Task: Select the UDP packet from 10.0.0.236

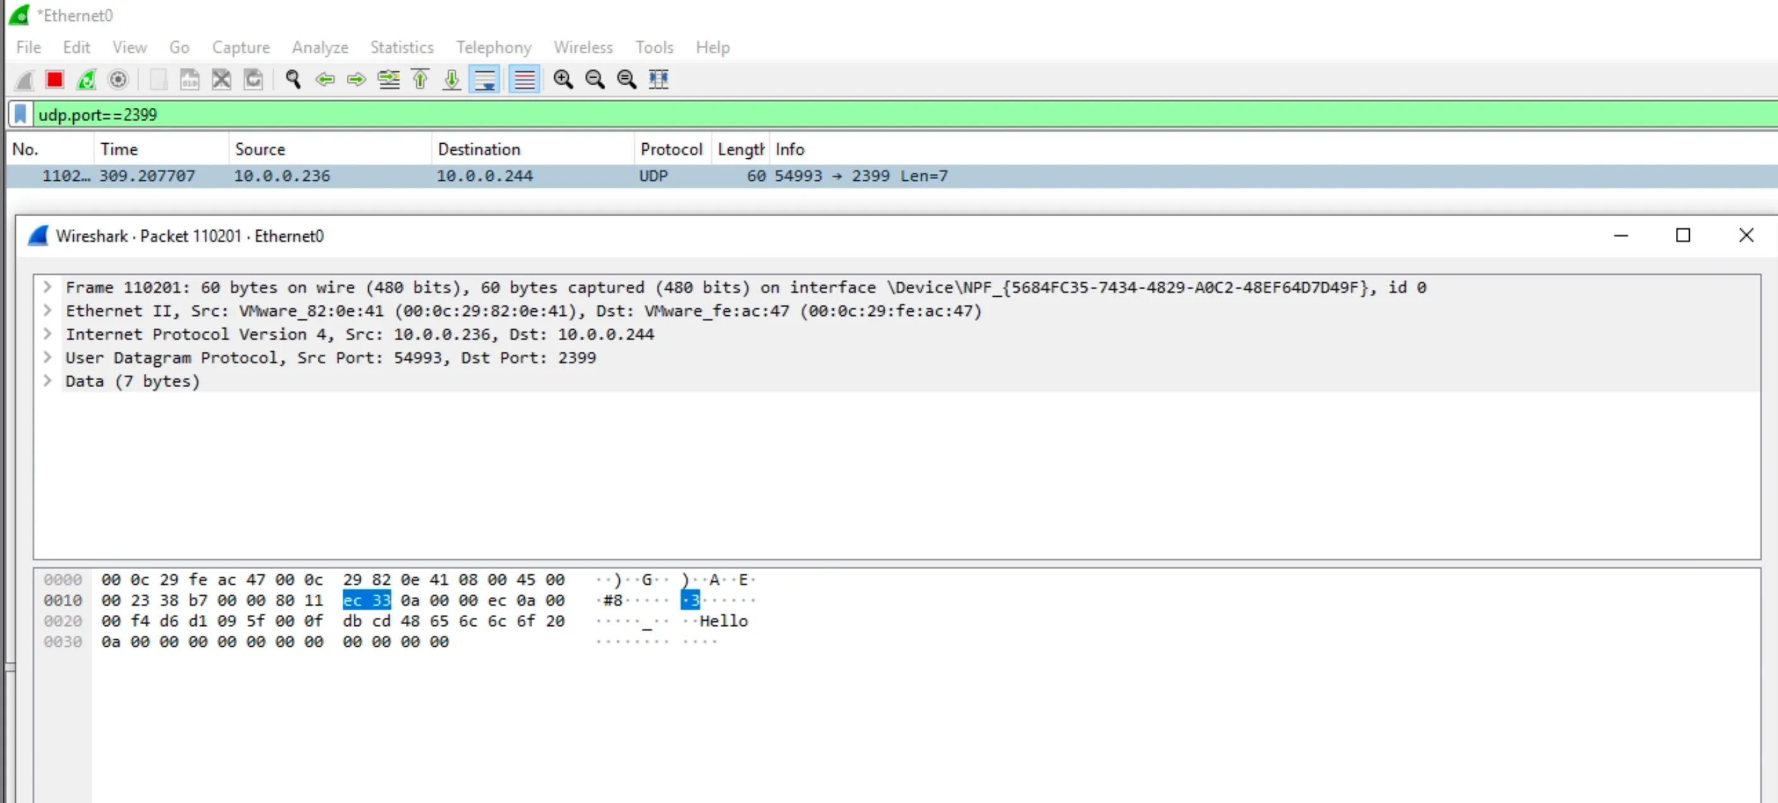Action: [891, 176]
